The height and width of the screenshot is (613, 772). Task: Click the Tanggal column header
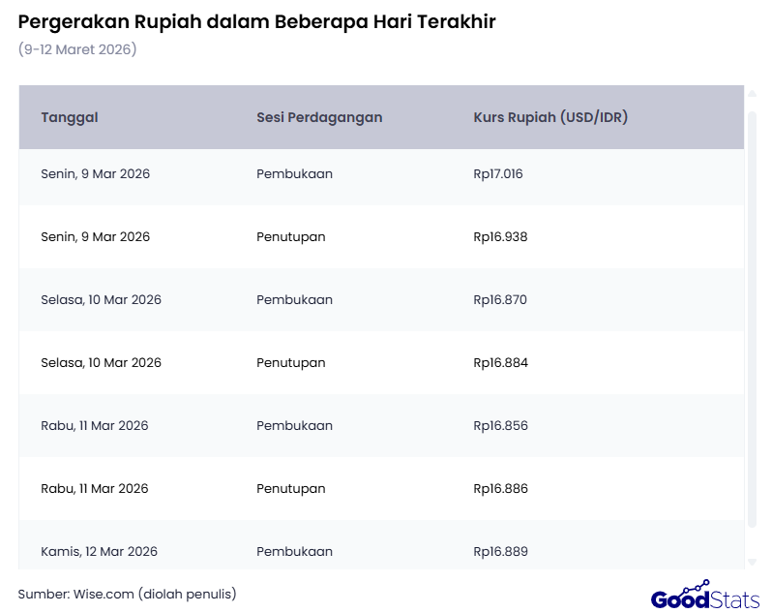pyautogui.click(x=70, y=117)
